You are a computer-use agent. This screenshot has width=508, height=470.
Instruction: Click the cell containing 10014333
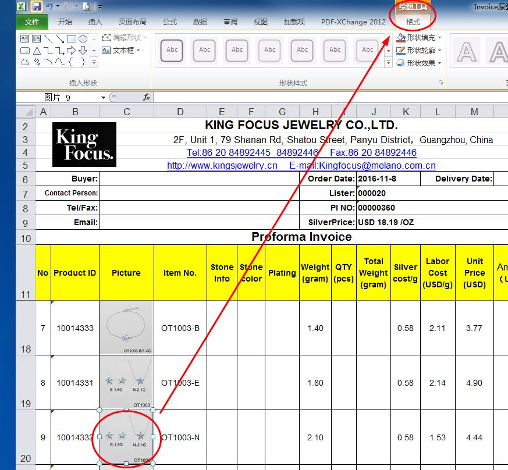[75, 328]
